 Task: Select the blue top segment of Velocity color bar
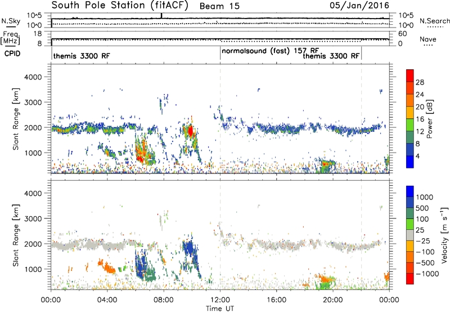click(x=410, y=191)
